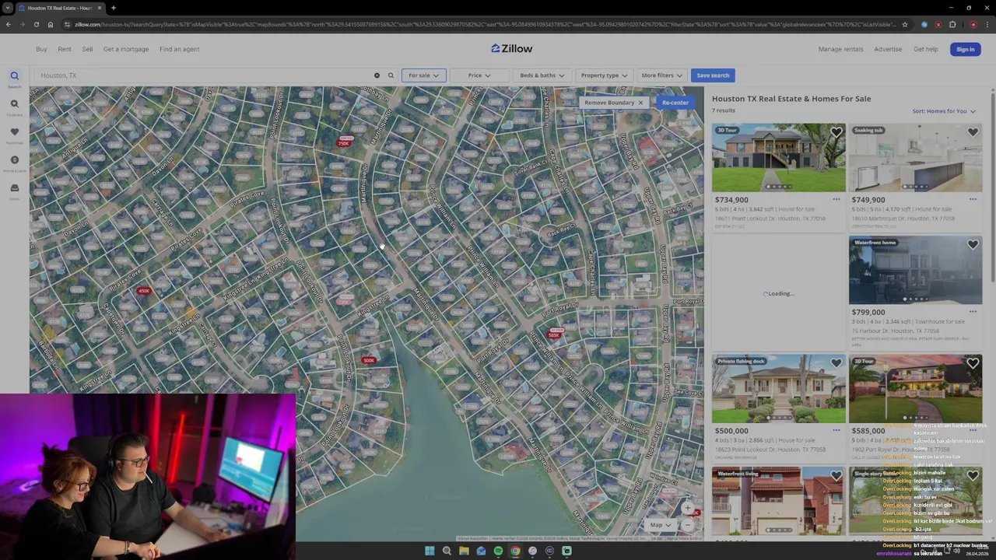Open the $500,000 private fishing dock photo

[778, 389]
